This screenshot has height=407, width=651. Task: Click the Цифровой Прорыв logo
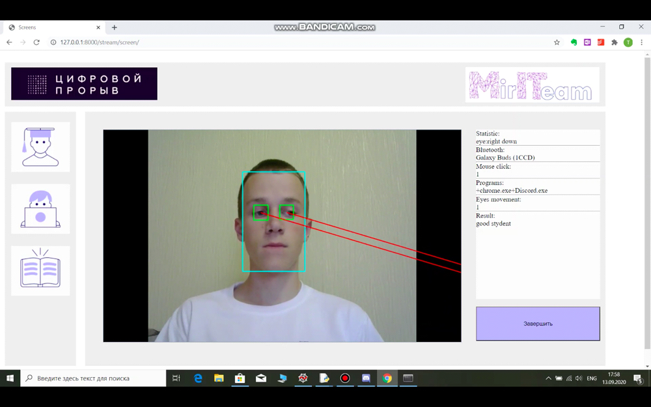(84, 83)
